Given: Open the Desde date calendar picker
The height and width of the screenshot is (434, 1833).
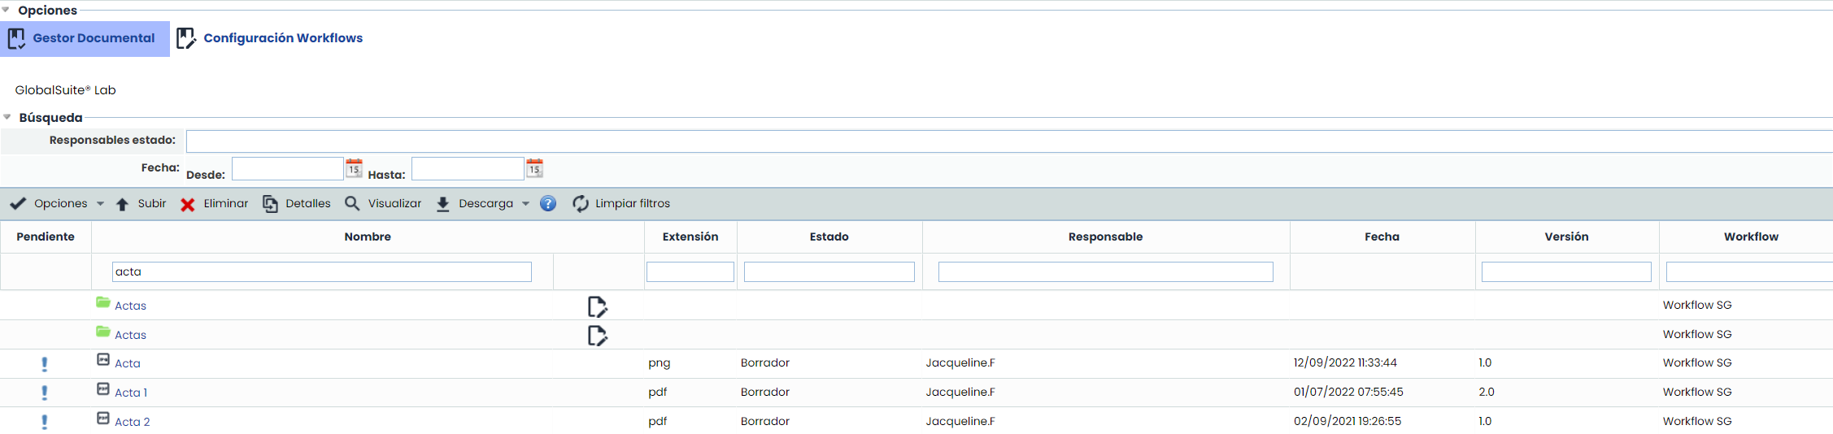Looking at the screenshot, I should [354, 168].
